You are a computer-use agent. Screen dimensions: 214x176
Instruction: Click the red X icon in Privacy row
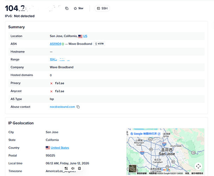(x=51, y=83)
